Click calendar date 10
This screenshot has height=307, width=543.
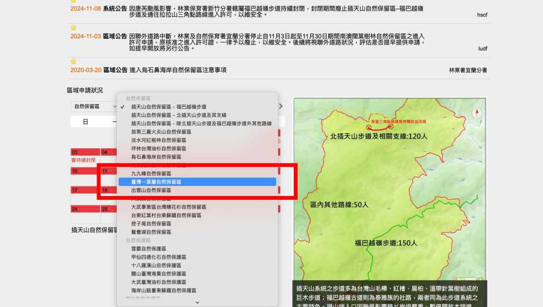pos(75,171)
